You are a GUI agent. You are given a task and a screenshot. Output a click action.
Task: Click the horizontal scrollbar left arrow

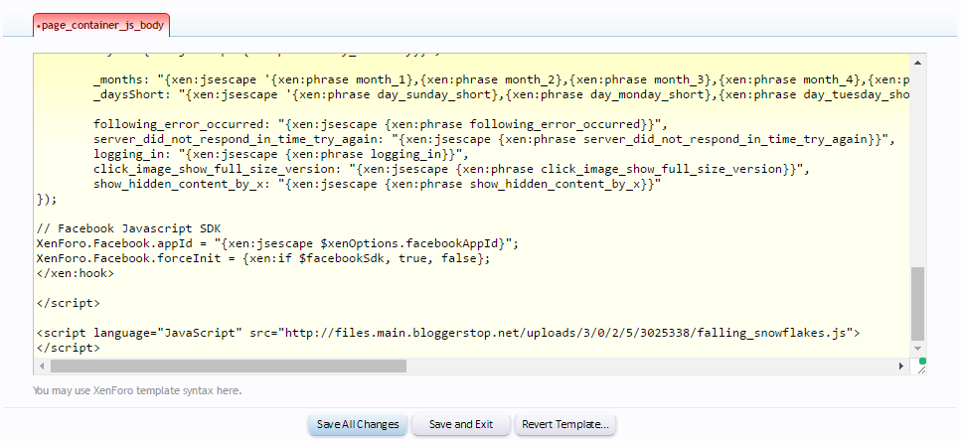tap(43, 366)
